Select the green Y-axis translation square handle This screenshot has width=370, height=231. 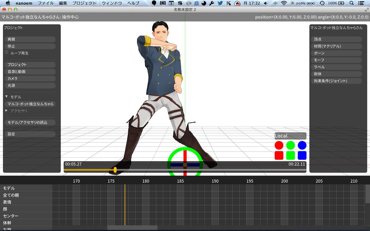pyautogui.click(x=290, y=155)
